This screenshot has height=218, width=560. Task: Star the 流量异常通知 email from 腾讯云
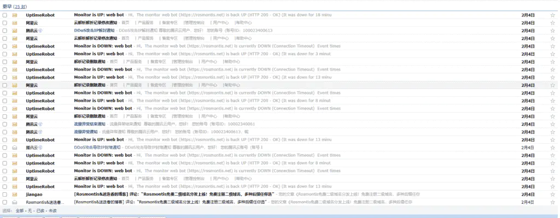click(552, 132)
